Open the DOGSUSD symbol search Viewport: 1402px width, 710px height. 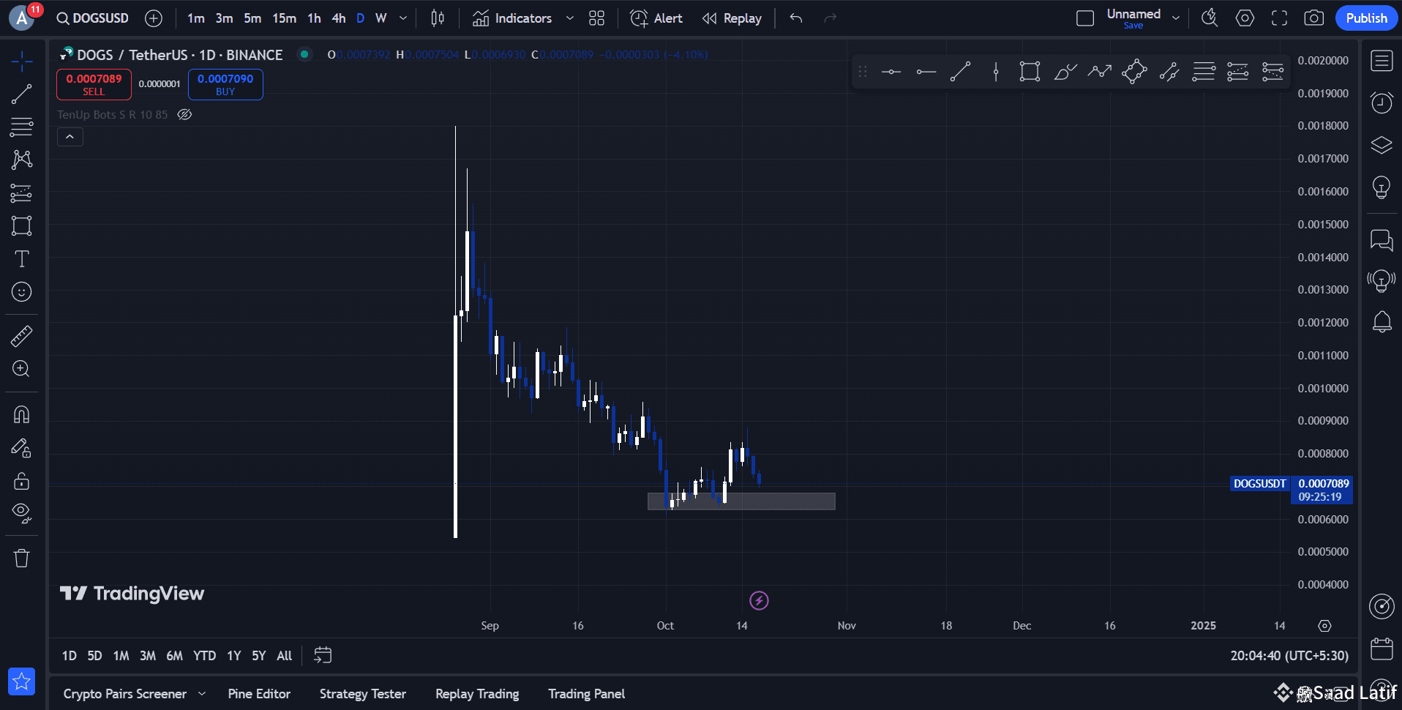93,18
